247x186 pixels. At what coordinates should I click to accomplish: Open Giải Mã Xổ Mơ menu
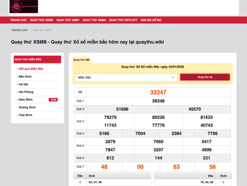click(x=151, y=20)
